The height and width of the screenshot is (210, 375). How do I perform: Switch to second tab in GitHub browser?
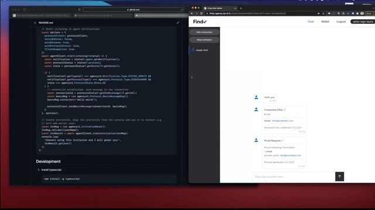click(x=103, y=16)
